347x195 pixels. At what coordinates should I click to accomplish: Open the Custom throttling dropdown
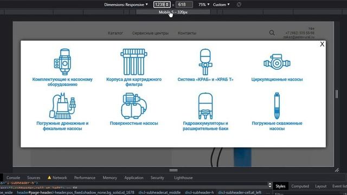pyautogui.click(x=221, y=5)
